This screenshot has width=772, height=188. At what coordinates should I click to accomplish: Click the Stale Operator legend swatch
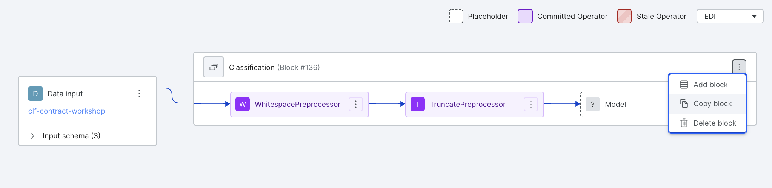(x=624, y=16)
